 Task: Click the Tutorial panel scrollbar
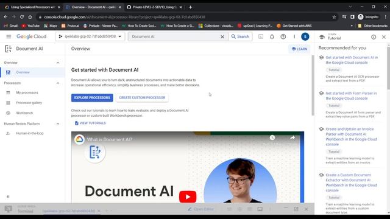389,68
